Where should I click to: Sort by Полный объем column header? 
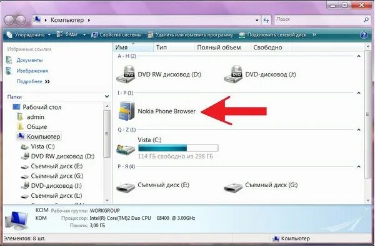coord(222,48)
